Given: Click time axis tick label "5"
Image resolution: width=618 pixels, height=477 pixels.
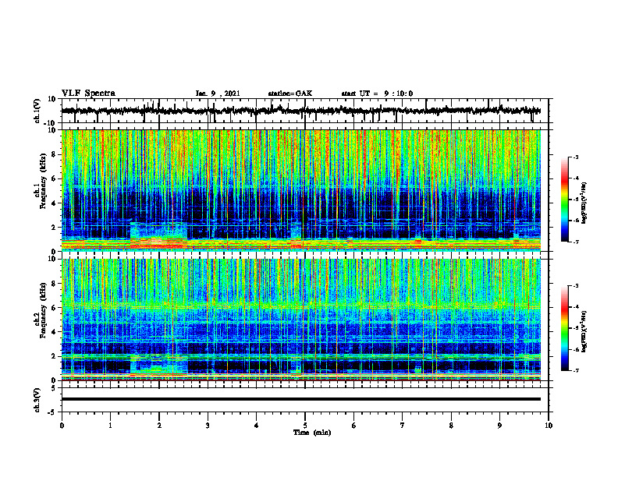Looking at the screenshot, I should click(305, 426).
